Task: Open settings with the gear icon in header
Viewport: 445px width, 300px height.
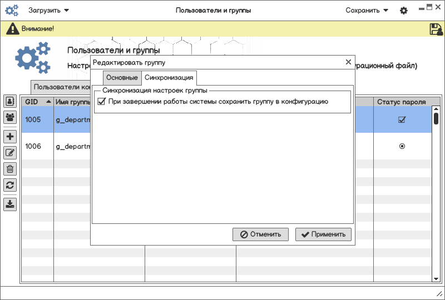Action: point(404,11)
